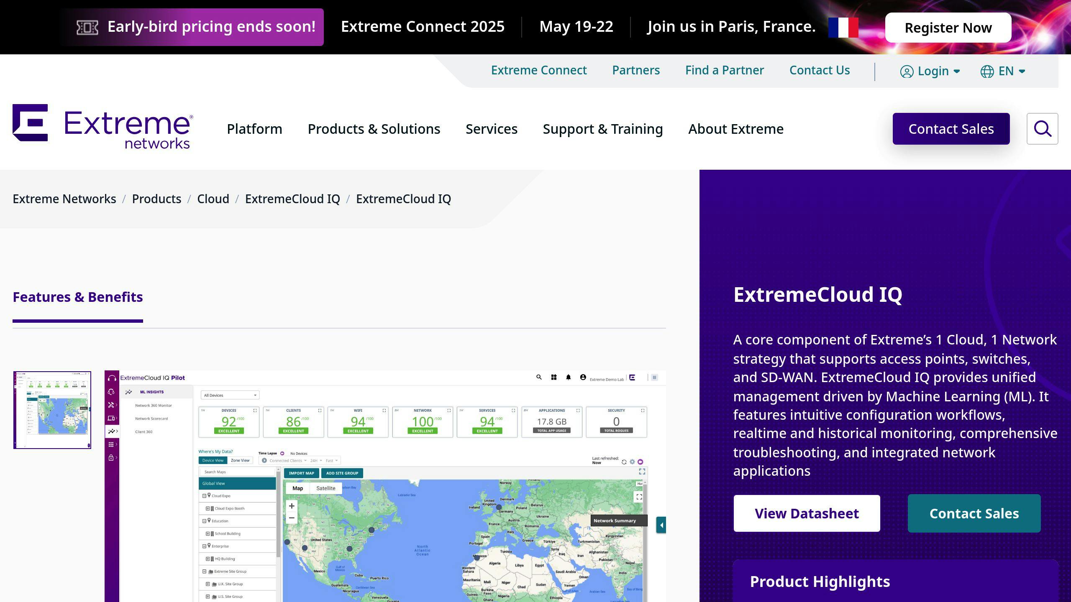Click header Contact Sales button
The height and width of the screenshot is (602, 1071).
pos(951,129)
